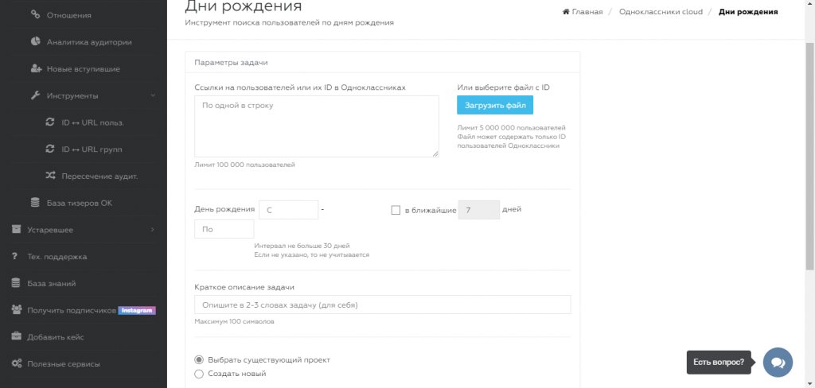
Task: Click the user-plus icon for Новые вступившие
Action: pyautogui.click(x=35, y=68)
